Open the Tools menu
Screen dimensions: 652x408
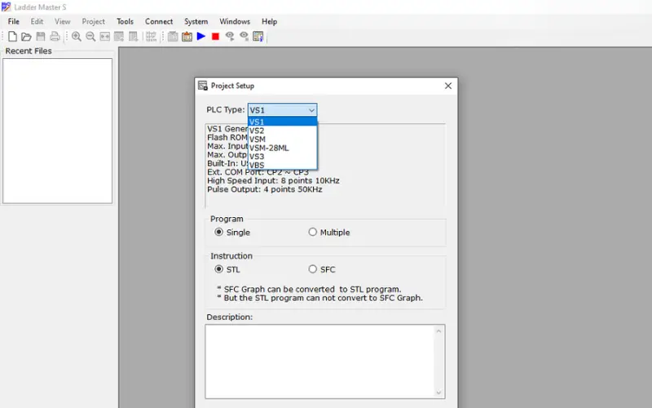(x=126, y=21)
